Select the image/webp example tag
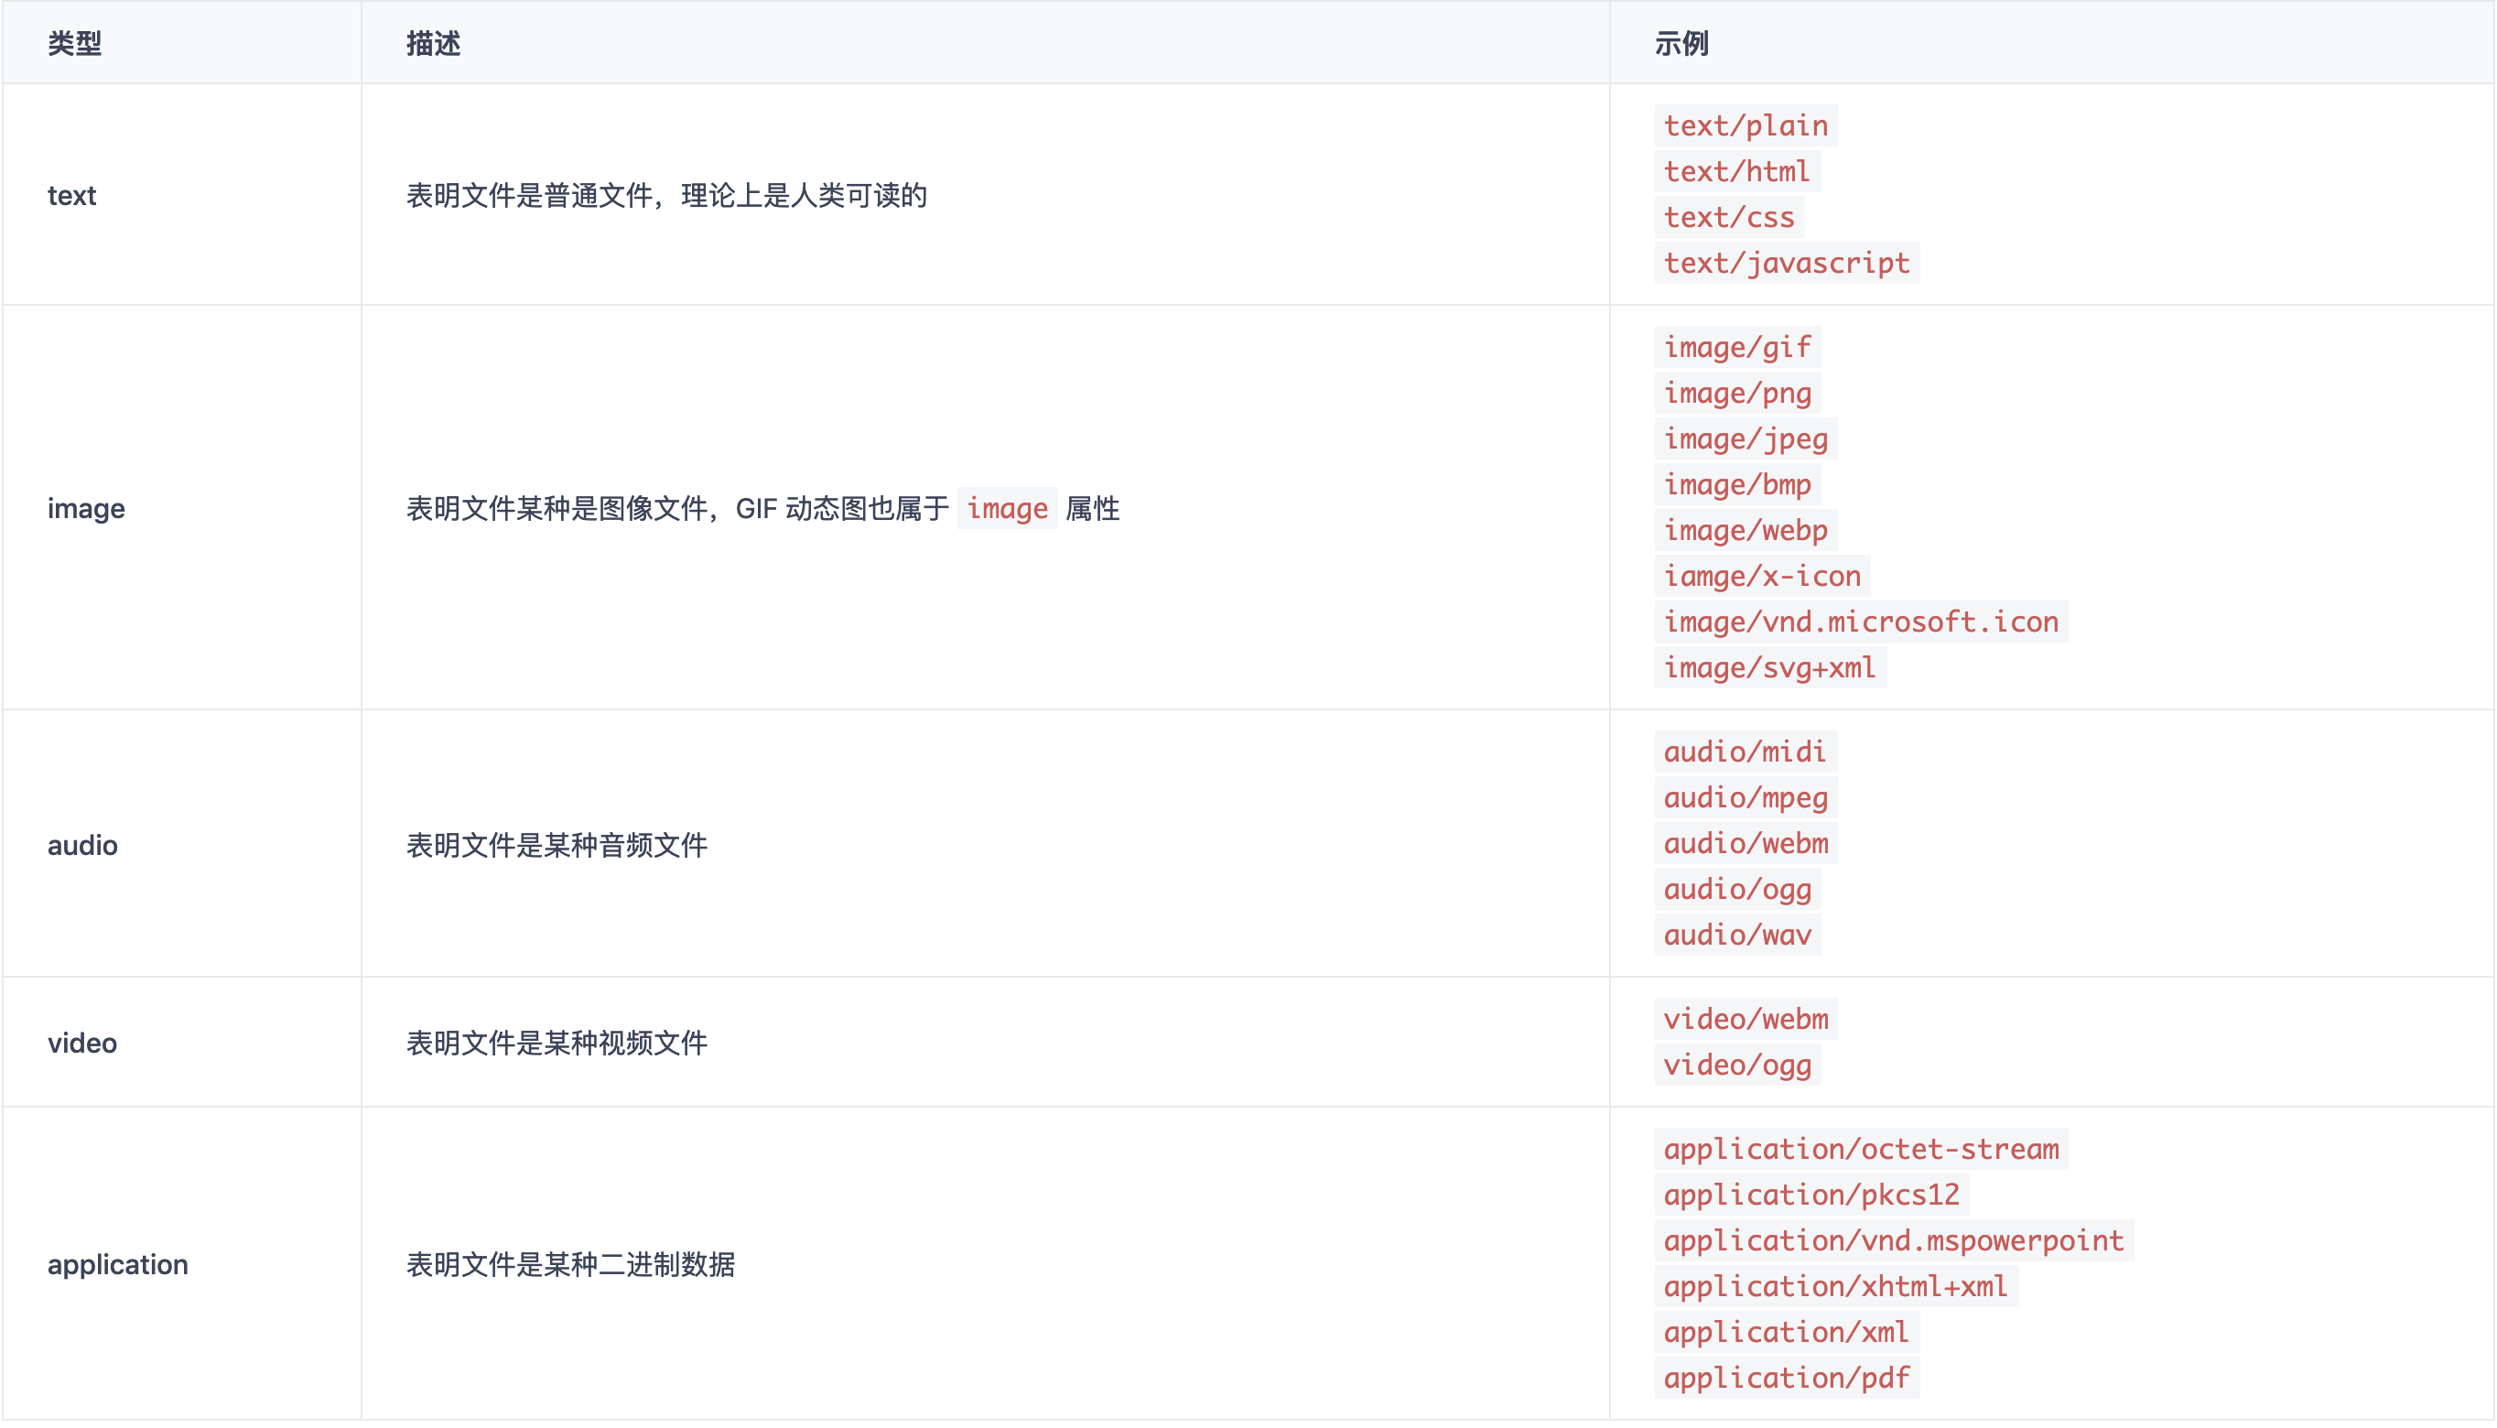This screenshot has height=1428, width=2497. [1745, 531]
